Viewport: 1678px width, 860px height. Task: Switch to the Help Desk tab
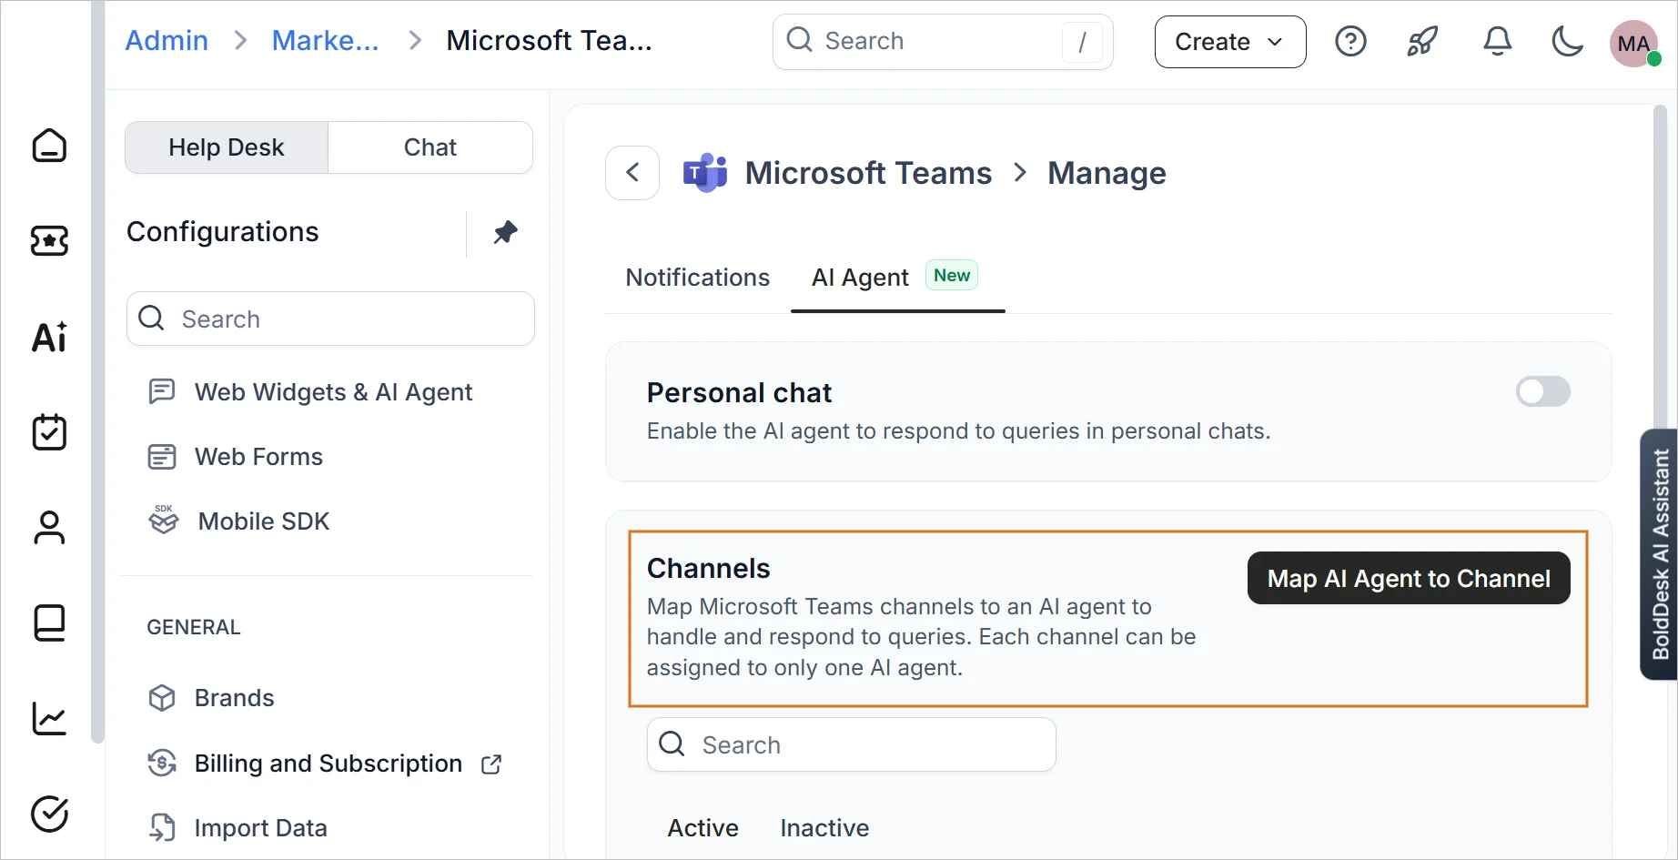[227, 147]
